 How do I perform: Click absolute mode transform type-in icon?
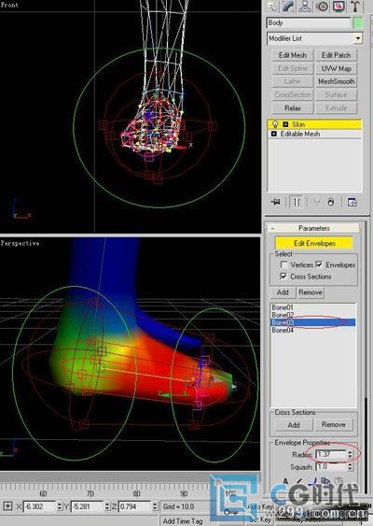(7, 505)
